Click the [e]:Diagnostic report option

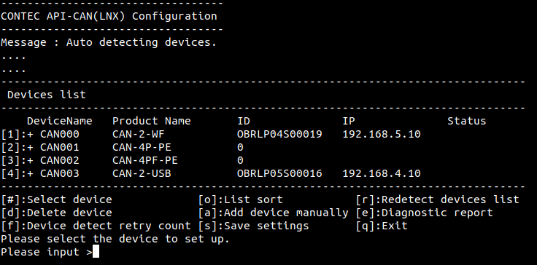tap(425, 213)
